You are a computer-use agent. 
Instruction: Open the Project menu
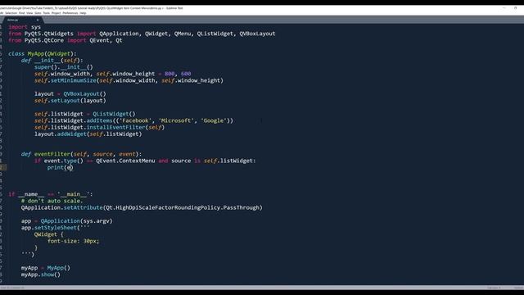56,13
